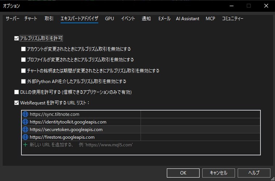The image size is (275, 181).
Task: Enable DLLの使用を許可する checkbox
Action: click(x=17, y=92)
